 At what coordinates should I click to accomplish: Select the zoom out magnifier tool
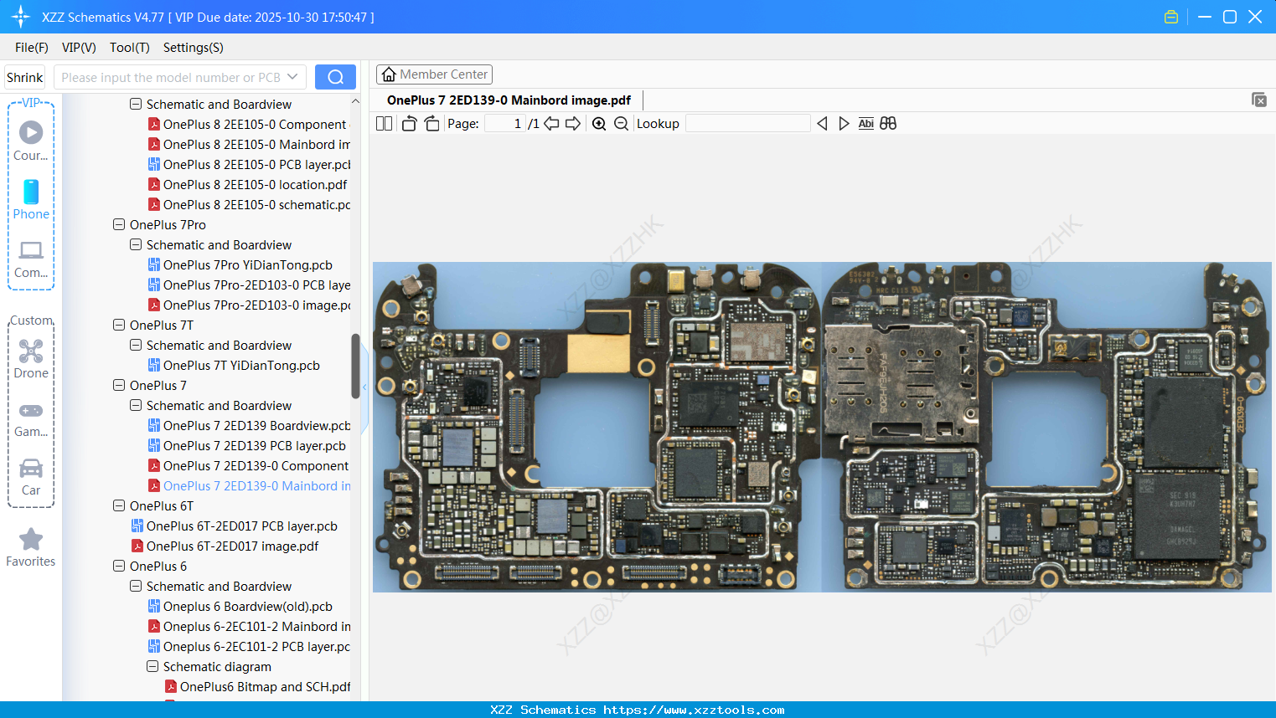point(620,123)
